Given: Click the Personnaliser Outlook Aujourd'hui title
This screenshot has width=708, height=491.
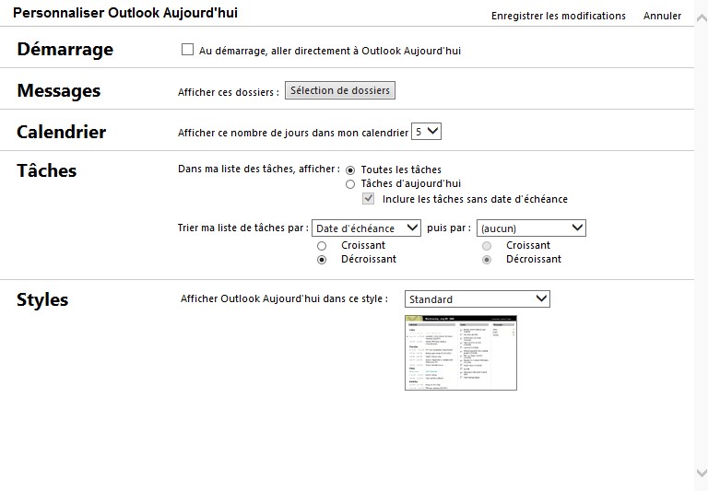Looking at the screenshot, I should tap(125, 13).
